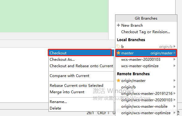
Task: Click Delete in the branch submenu
Action: (x=81, y=108)
